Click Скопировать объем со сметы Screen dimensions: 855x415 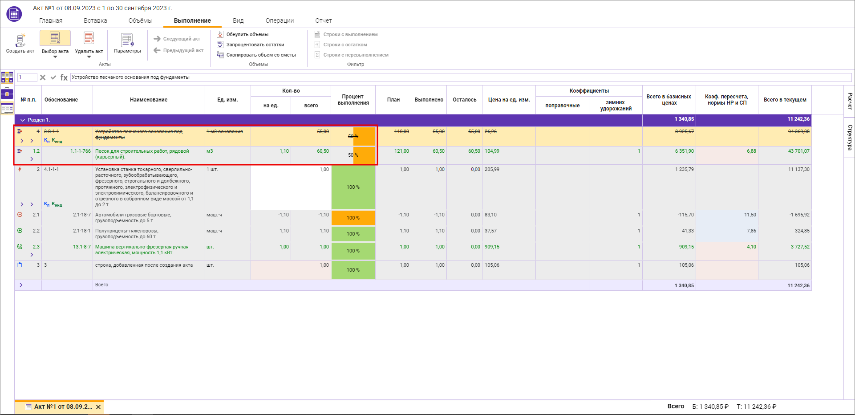[261, 55]
